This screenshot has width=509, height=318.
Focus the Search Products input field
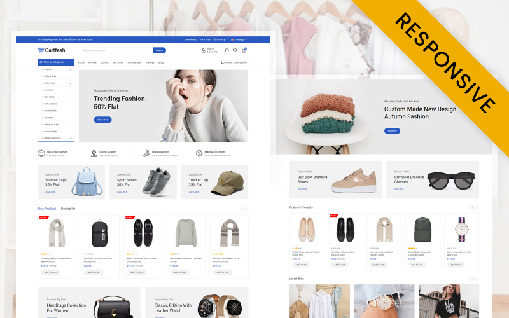tap(116, 50)
